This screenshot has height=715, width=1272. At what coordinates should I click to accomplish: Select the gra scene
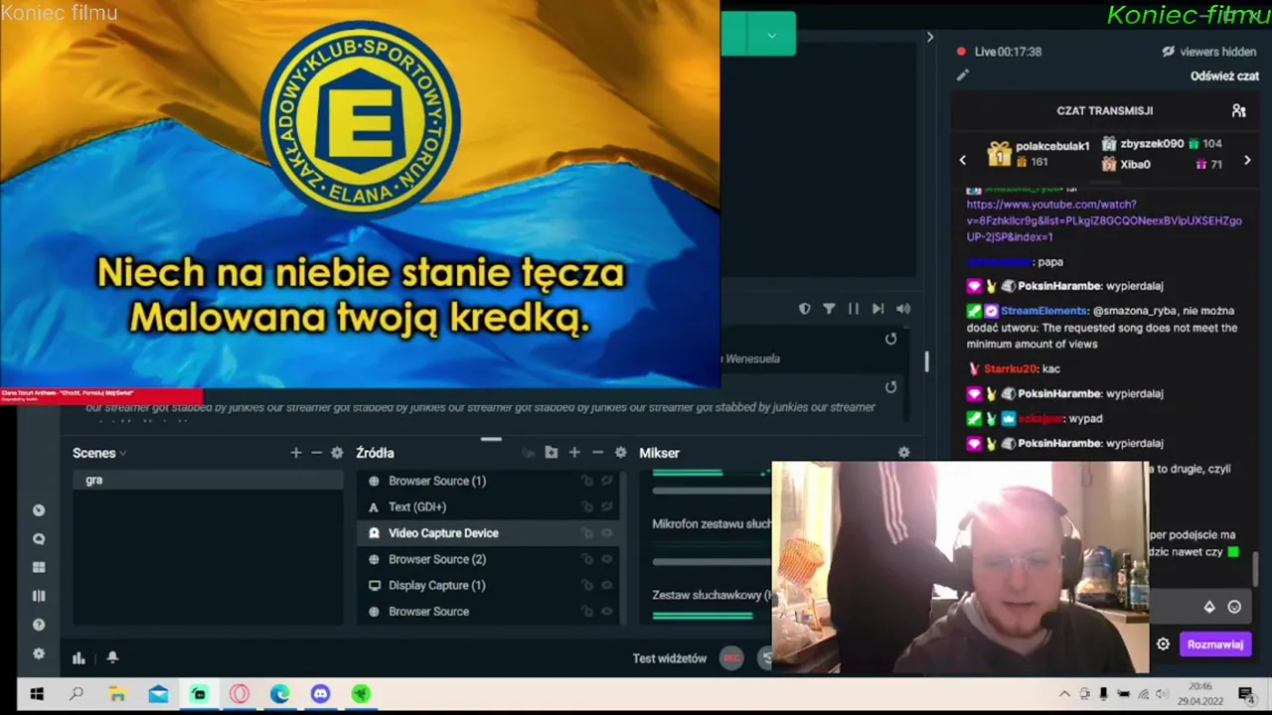[207, 480]
